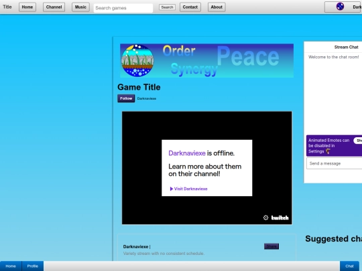Viewport: 362px width, 271px height.
Task: Click the 'Darknaviexe |' stream title text
Action: pos(137,246)
